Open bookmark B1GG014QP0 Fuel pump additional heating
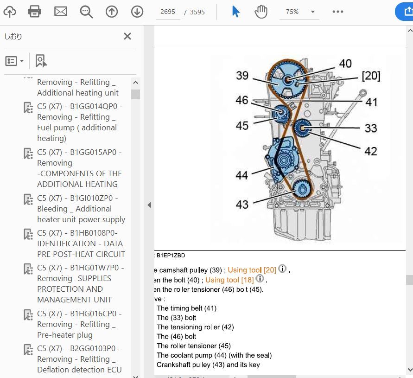The width and height of the screenshot is (413, 378). coord(80,122)
